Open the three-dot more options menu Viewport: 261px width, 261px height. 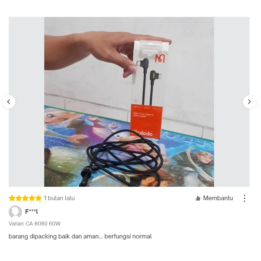(x=244, y=198)
